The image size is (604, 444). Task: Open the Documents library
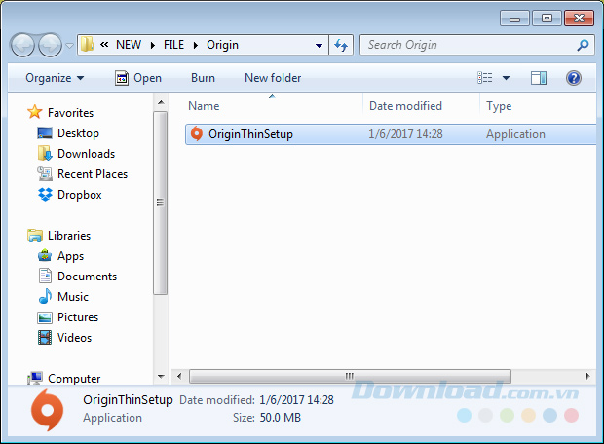click(x=87, y=277)
